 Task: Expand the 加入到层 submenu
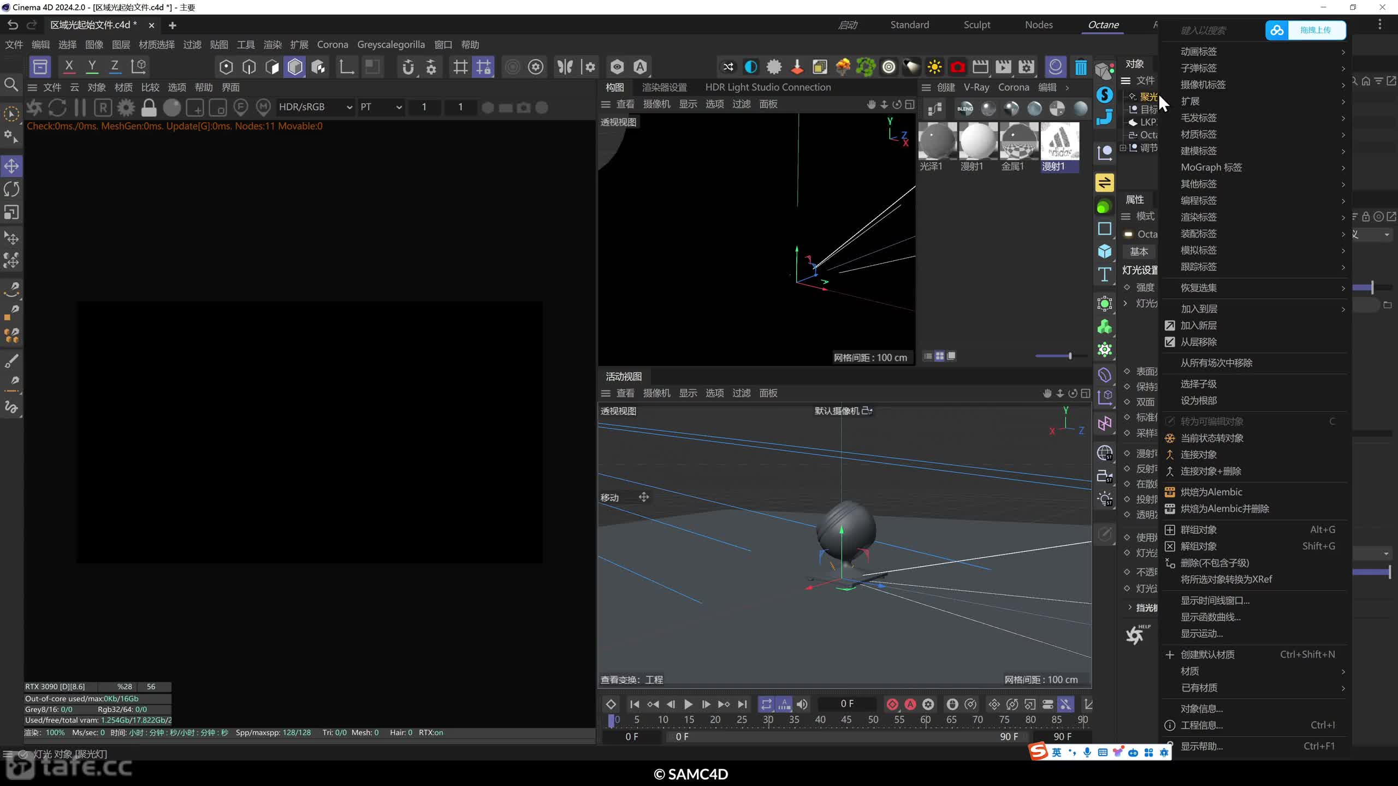pyautogui.click(x=1254, y=308)
